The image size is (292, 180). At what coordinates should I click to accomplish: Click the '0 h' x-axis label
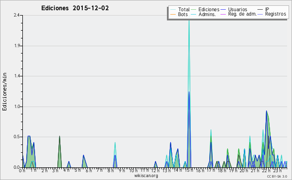tap(22, 170)
